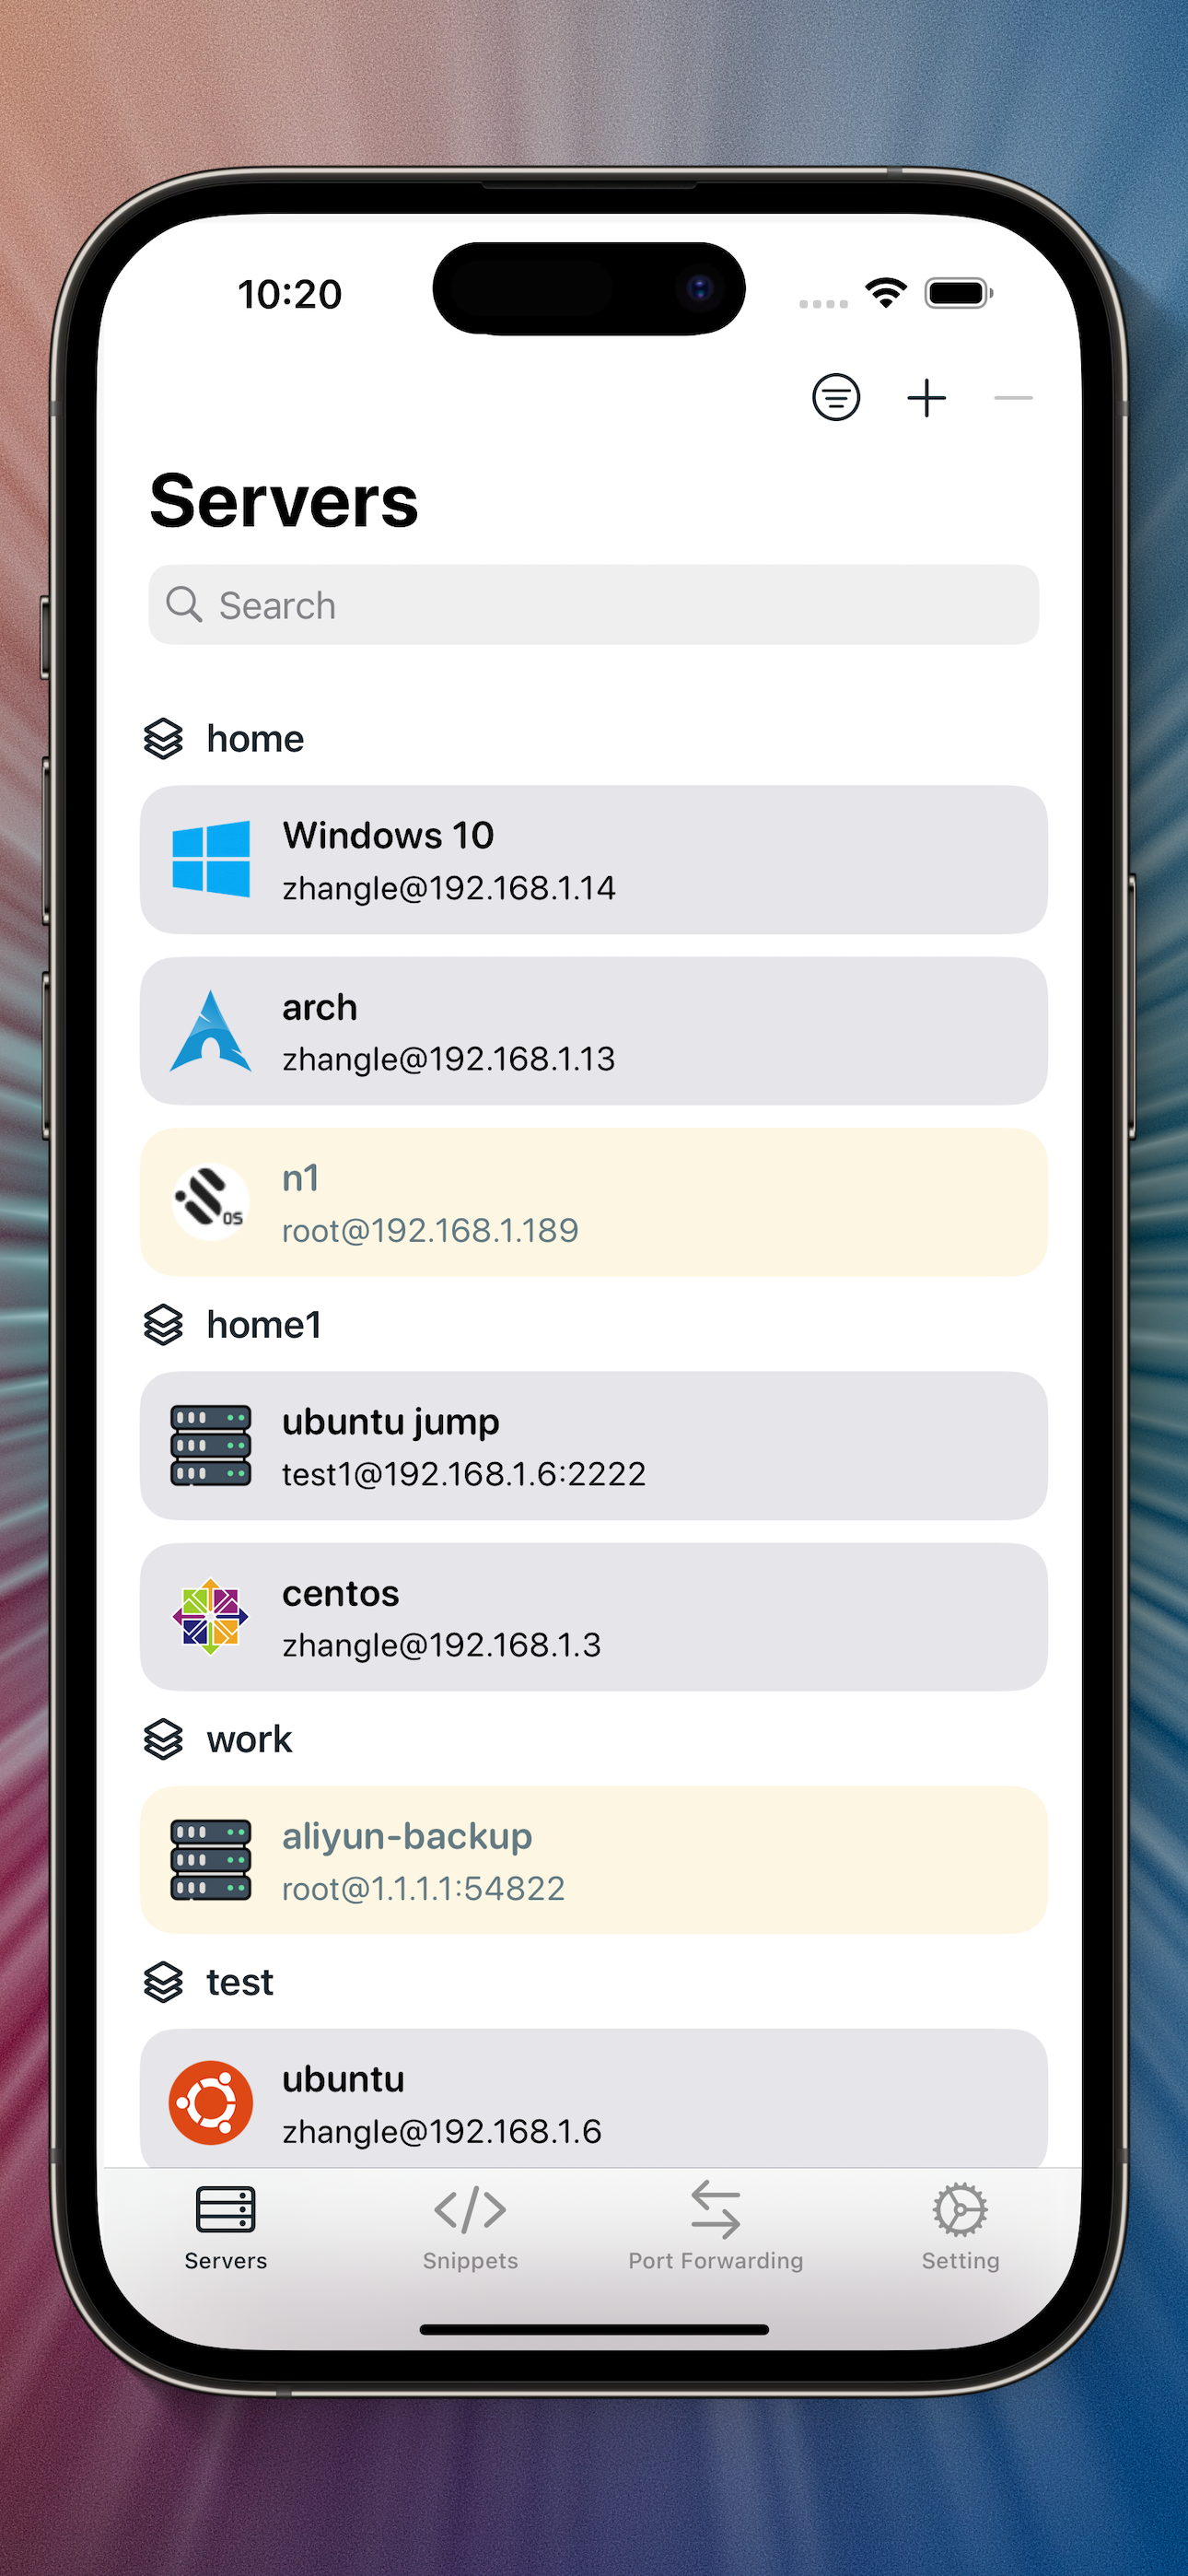Click the ubuntu jump server rack icon

[x=211, y=1445]
